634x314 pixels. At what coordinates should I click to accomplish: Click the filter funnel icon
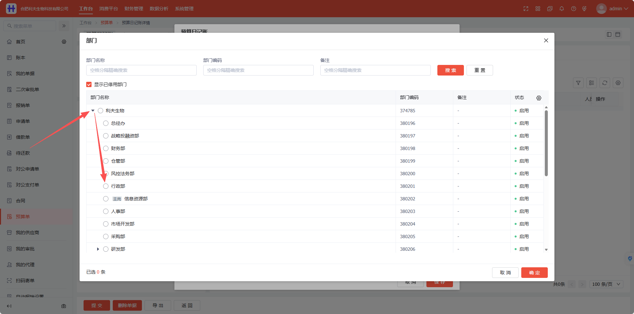(578, 83)
